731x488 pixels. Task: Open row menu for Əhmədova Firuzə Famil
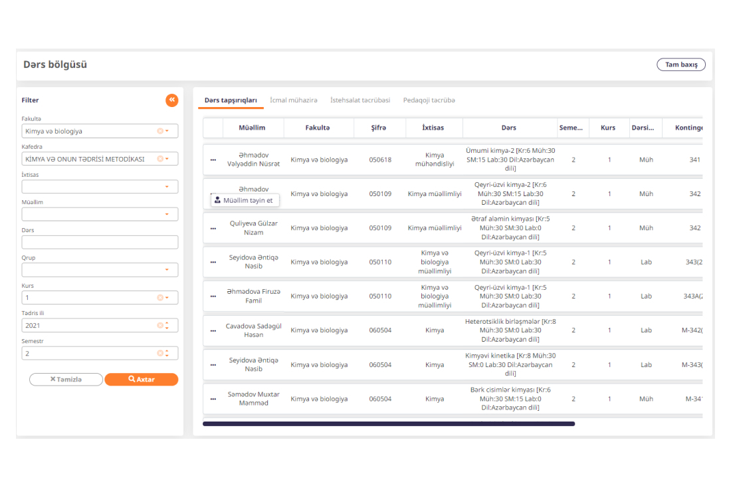213,296
